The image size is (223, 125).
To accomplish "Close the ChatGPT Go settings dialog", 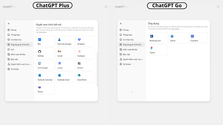I will (x=121, y=24).
